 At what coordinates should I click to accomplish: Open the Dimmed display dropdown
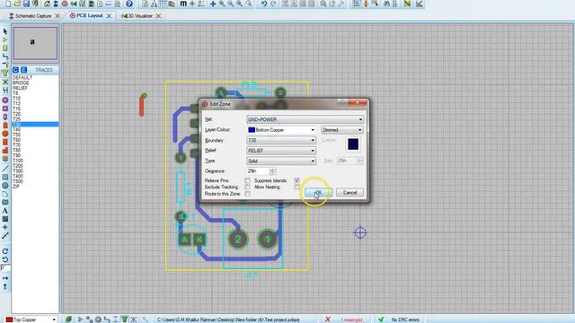342,129
